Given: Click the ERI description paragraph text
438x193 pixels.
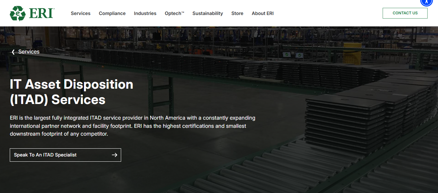Looking at the screenshot, I should 132,126.
